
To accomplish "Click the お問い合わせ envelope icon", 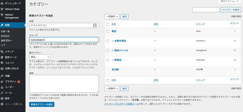I will pos(2,68).
